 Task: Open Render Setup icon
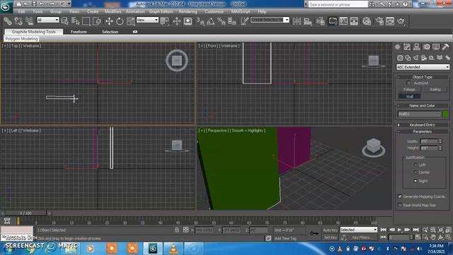click(x=379, y=21)
